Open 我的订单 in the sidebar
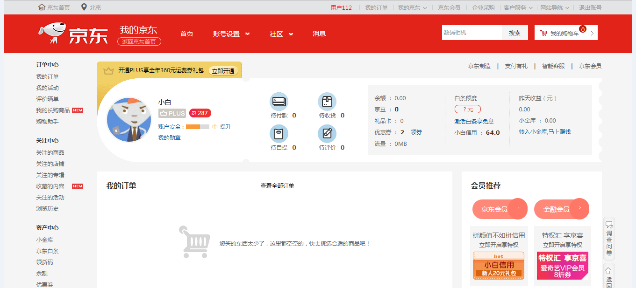This screenshot has width=636, height=288. click(x=47, y=76)
